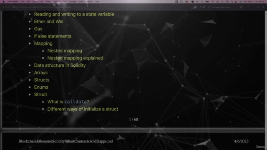Click the user account icon in menu bar

(217, 2)
